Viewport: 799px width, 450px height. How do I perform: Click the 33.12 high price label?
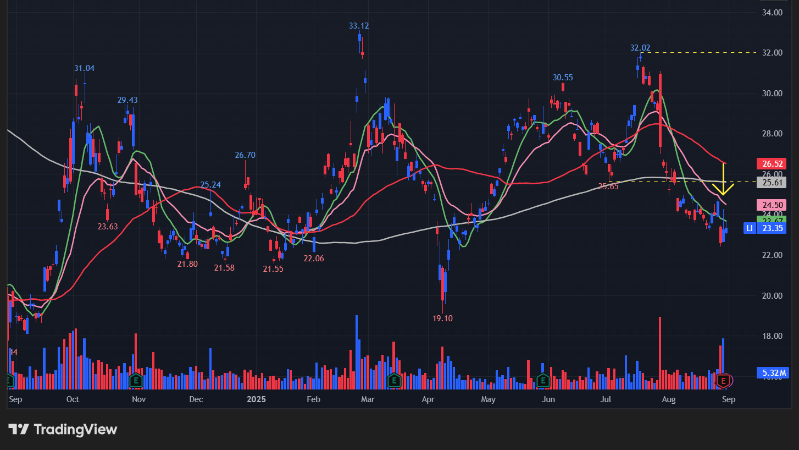coord(359,25)
